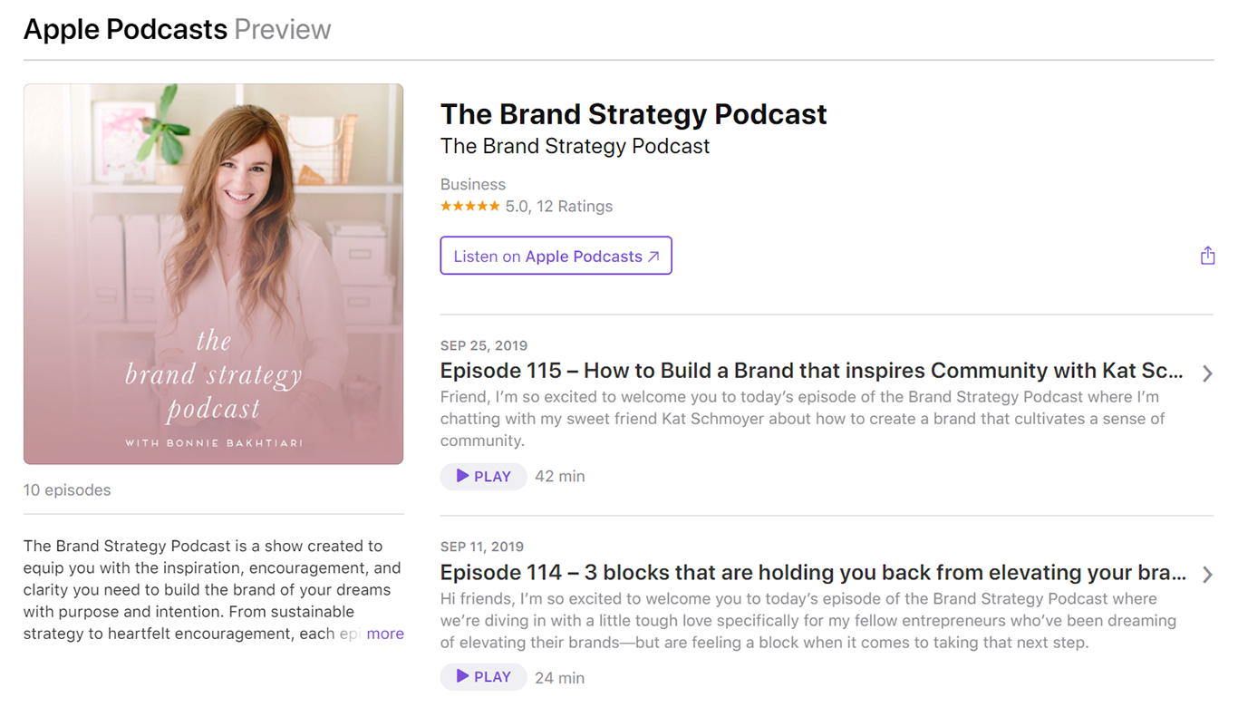Click 'SEP 11, 2019' date
Viewport: 1238px width, 707px height.
[482, 547]
